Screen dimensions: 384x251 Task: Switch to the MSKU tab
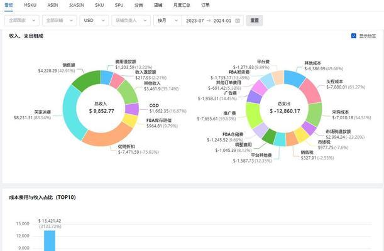point(30,5)
